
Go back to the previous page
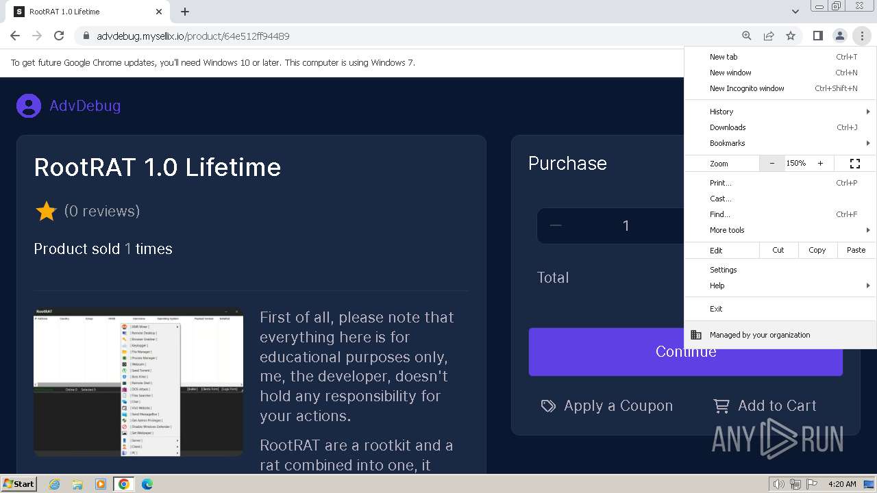click(15, 36)
